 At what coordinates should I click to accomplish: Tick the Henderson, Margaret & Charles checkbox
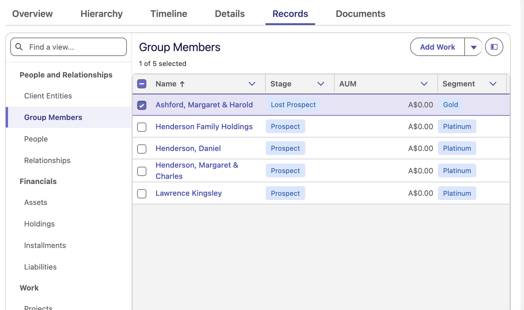(x=142, y=171)
